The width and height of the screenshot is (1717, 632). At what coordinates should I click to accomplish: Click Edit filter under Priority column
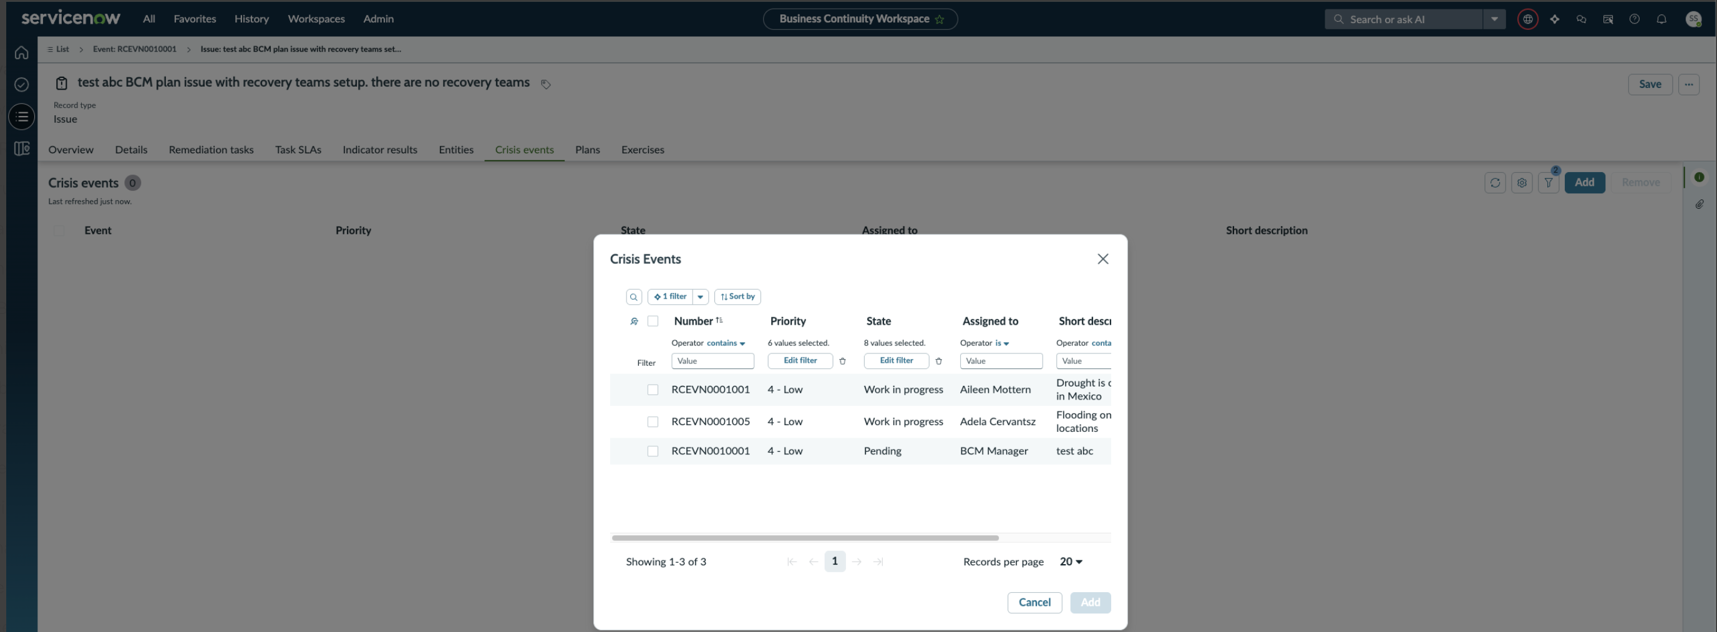coord(800,361)
